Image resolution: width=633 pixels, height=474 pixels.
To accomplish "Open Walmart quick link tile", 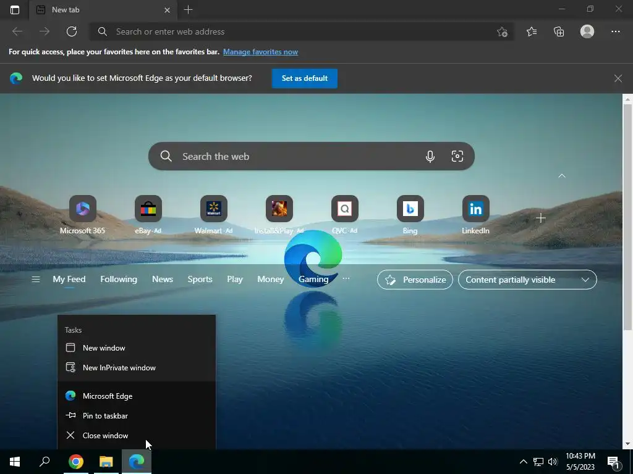I will 213,215.
